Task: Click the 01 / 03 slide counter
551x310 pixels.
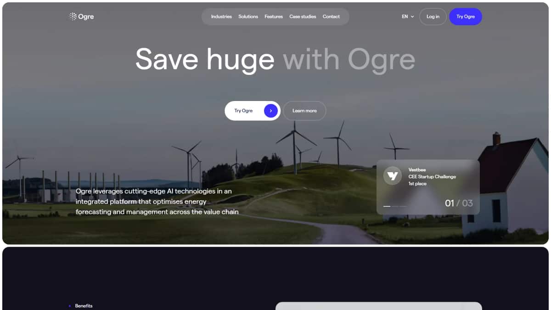Action: click(x=459, y=203)
